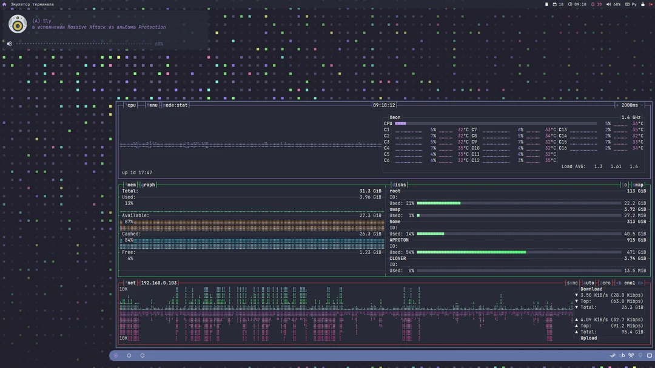The height and width of the screenshot is (368, 655).
Task: Click the red logout arrow icon
Action: [x=650, y=3]
